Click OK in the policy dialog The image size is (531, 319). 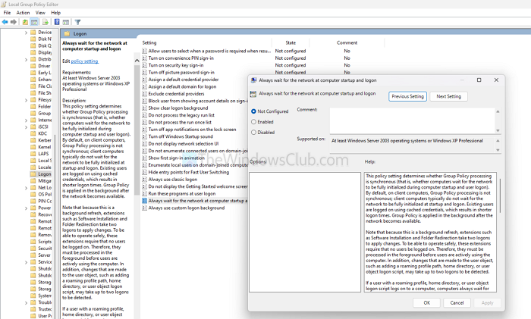click(x=426, y=303)
